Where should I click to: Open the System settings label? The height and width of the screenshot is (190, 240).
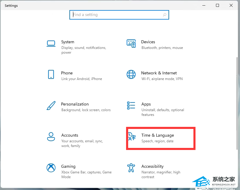click(x=68, y=42)
